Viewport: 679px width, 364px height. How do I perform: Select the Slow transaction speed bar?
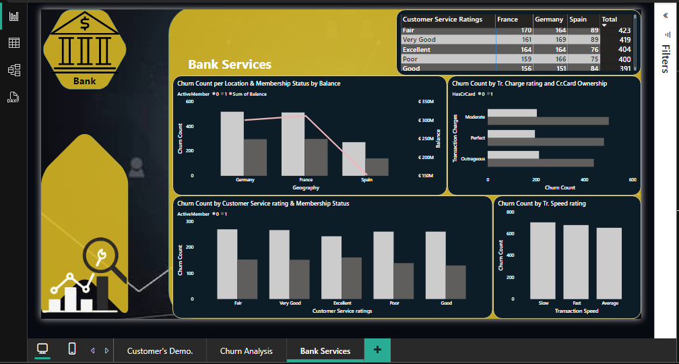pos(543,261)
